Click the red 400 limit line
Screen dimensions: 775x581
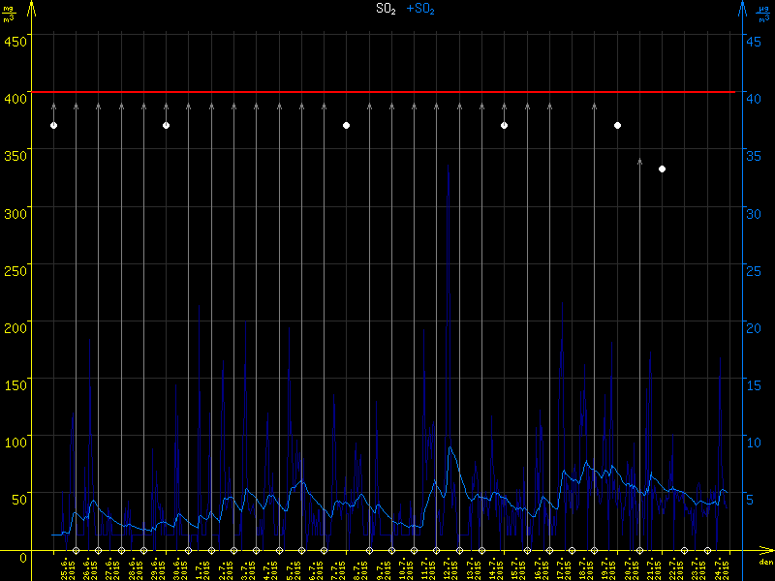(x=387, y=92)
